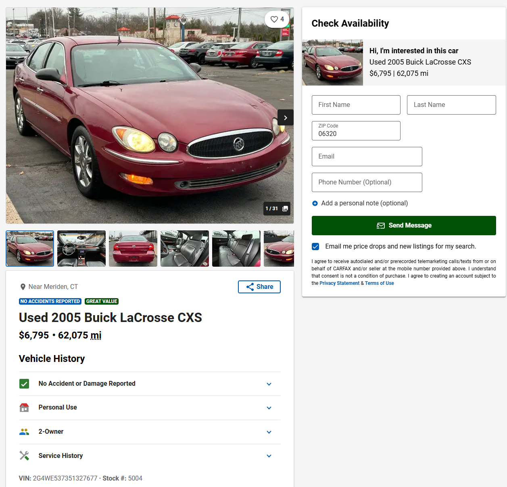Select the dashboard interior thumbnail
Screen dimensions: 507x487
point(81,249)
